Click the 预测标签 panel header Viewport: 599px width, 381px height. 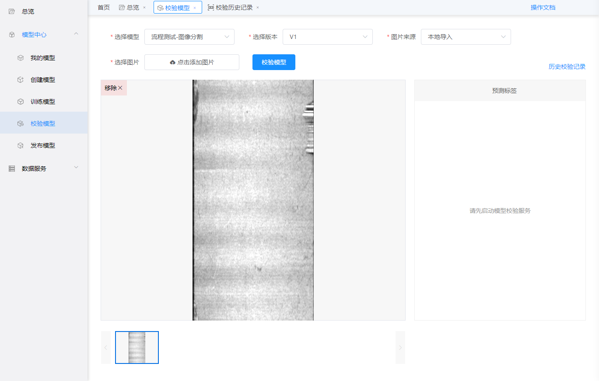click(500, 91)
